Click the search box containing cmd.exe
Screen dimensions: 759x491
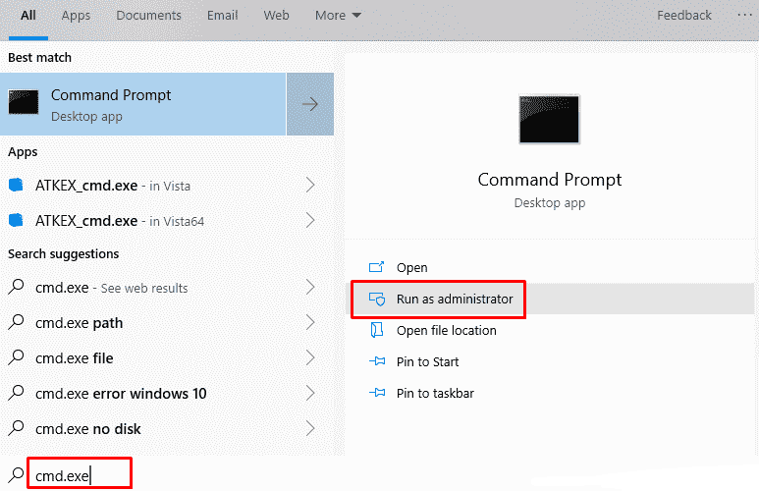point(79,475)
